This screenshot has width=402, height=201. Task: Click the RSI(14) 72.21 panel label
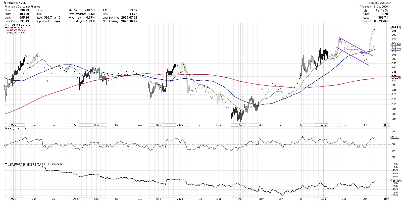point(18,128)
